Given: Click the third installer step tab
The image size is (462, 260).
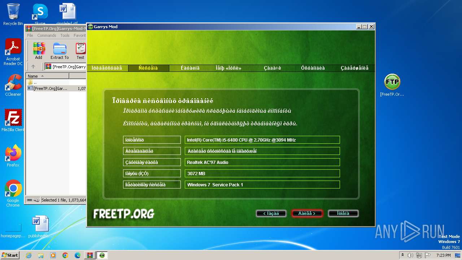Looking at the screenshot, I should pyautogui.click(x=190, y=68).
